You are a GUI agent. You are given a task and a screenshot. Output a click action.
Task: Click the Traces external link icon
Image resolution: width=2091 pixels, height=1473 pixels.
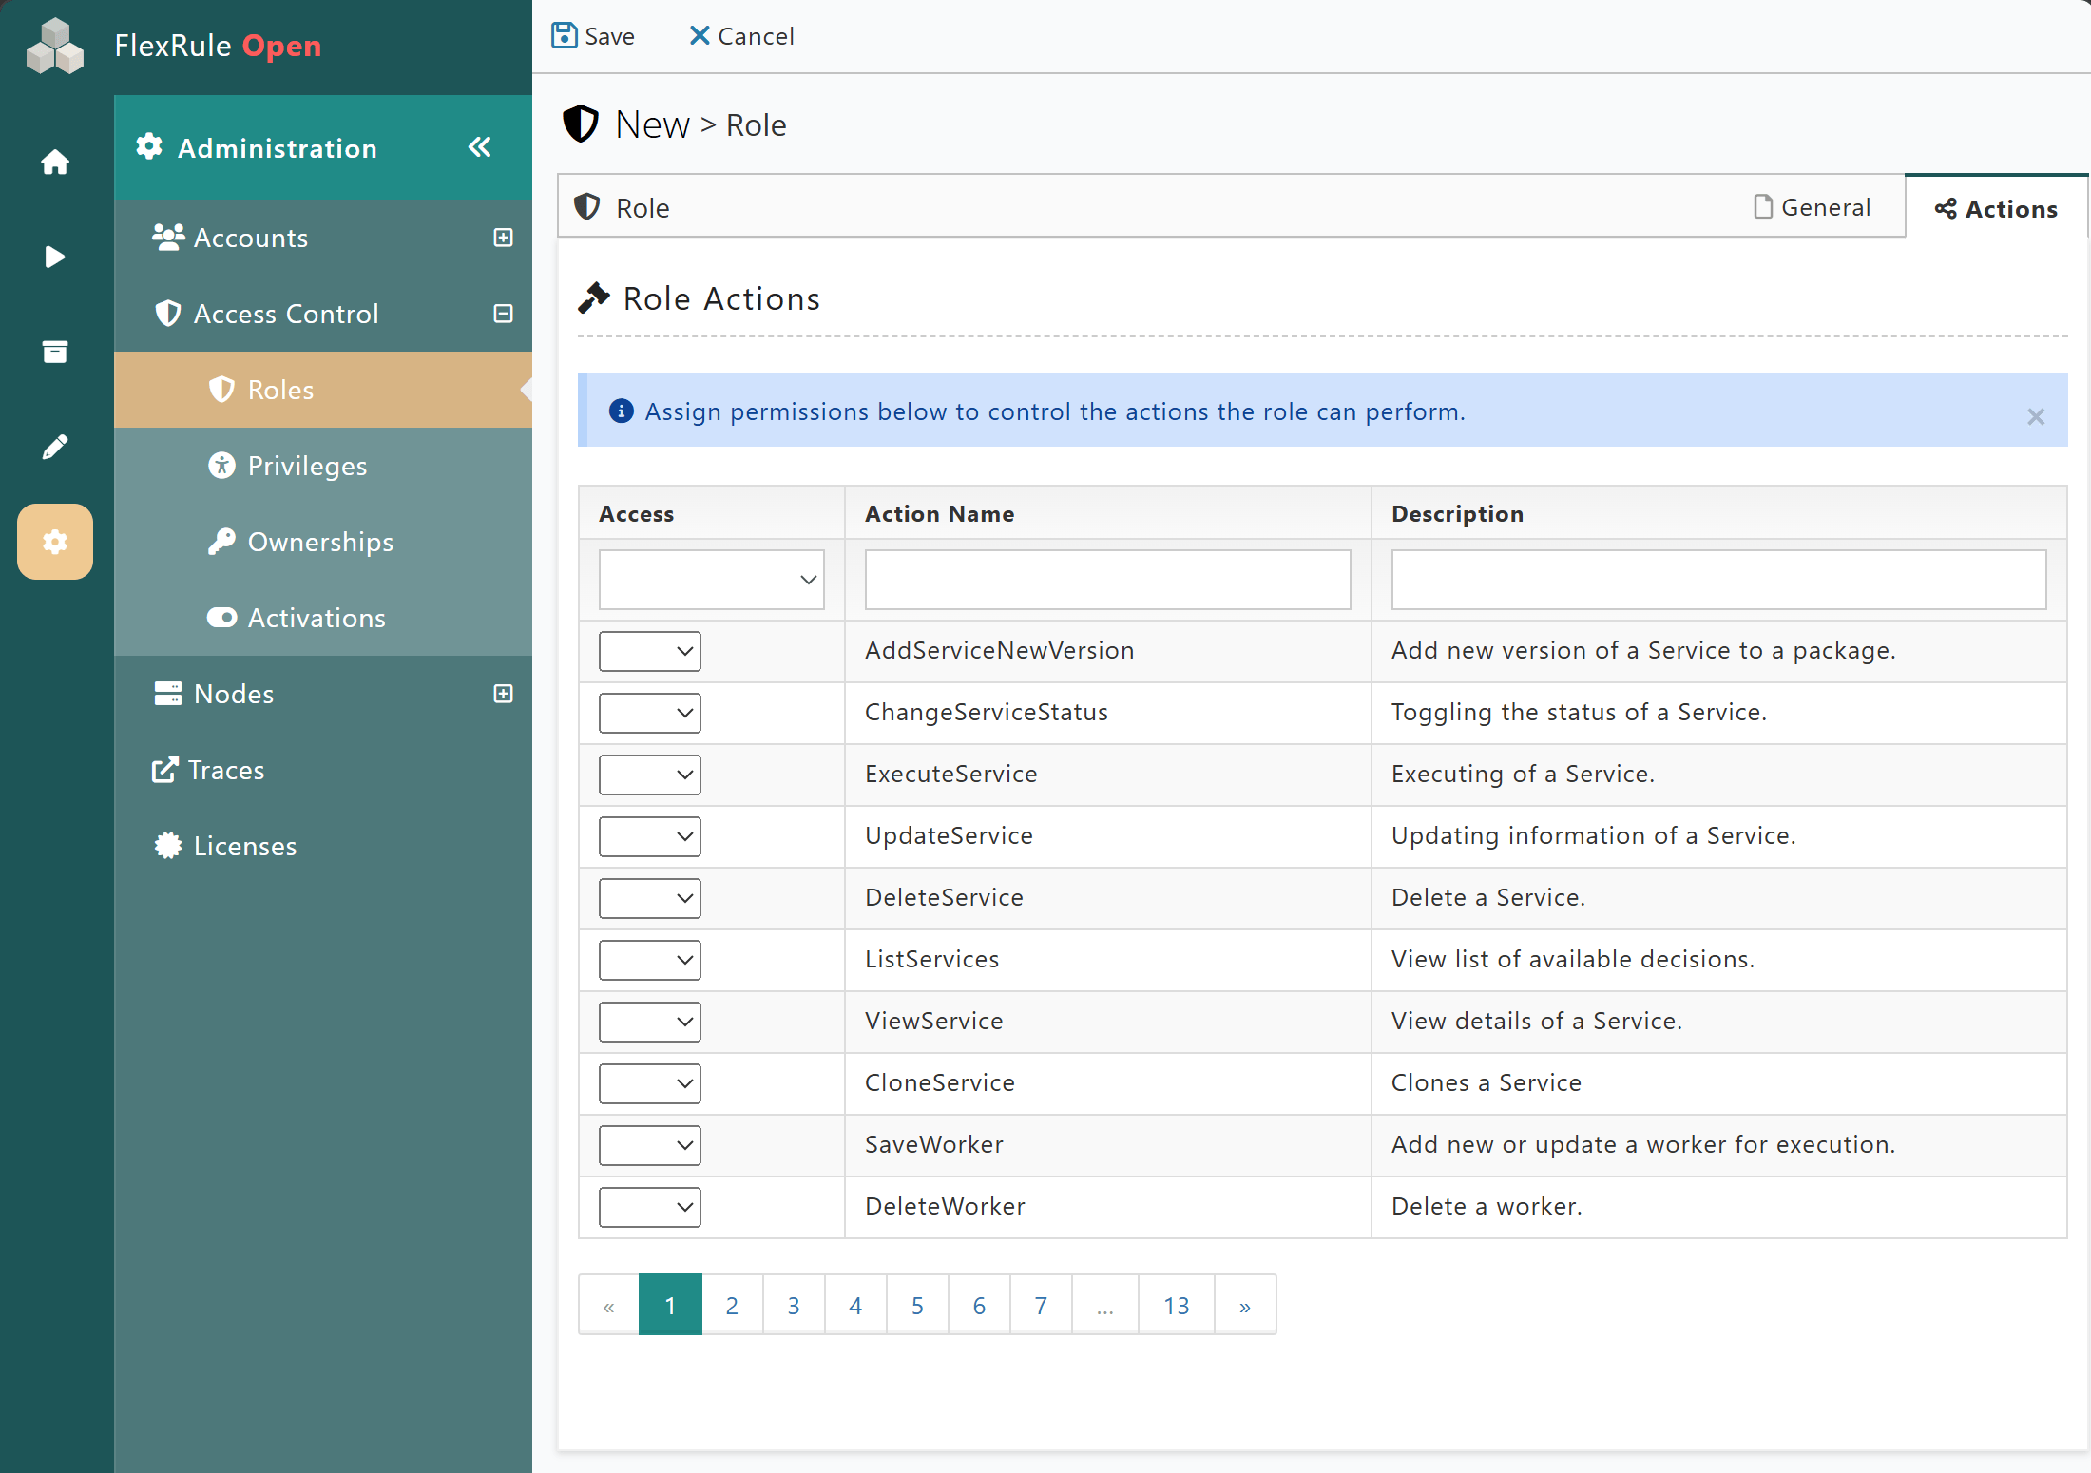click(x=164, y=770)
